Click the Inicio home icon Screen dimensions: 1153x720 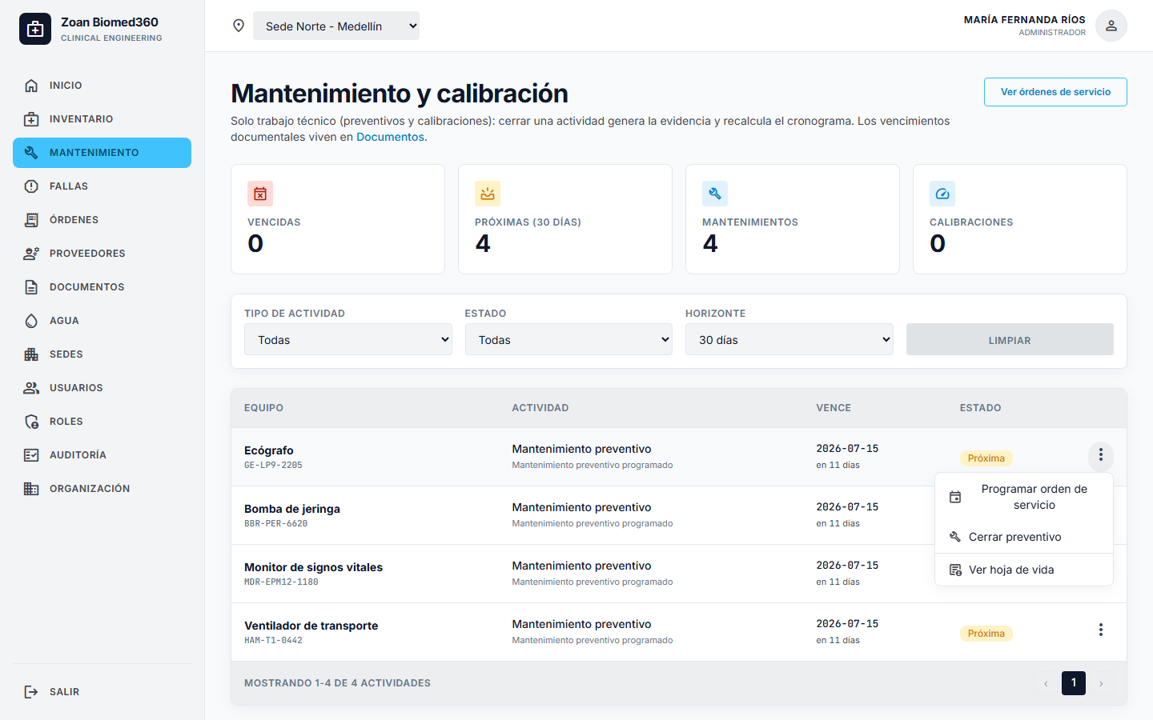tap(31, 86)
